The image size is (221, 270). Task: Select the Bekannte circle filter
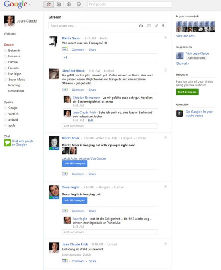pyautogui.click(x=12, y=51)
